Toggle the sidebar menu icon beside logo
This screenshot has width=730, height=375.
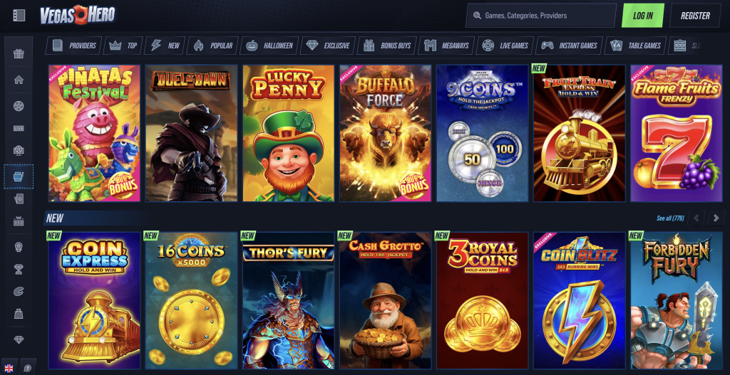19,15
